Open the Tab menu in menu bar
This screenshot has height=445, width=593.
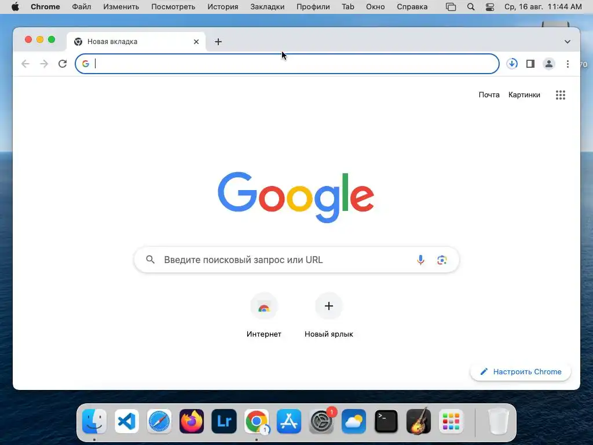(x=347, y=7)
